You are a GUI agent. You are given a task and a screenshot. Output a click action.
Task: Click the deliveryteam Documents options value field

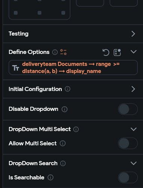click(73, 67)
